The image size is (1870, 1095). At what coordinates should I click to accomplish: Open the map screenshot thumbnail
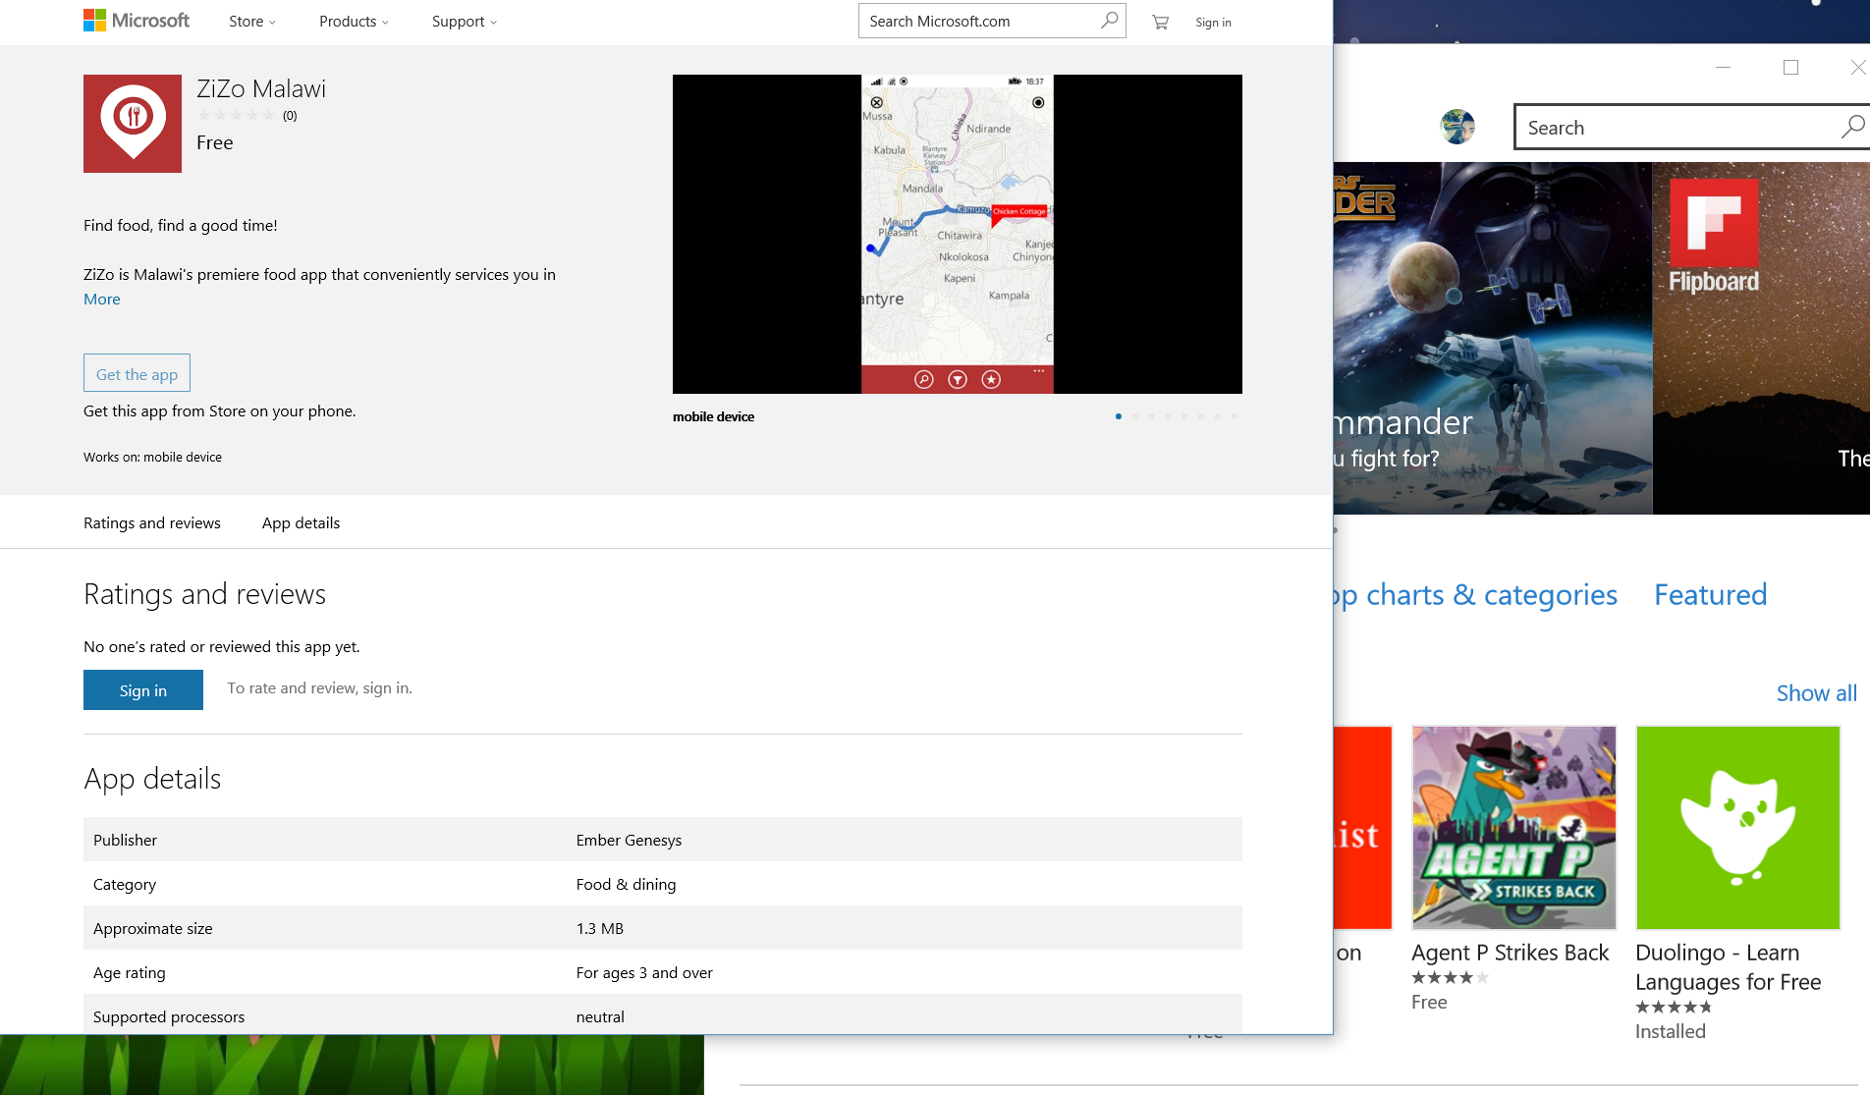tap(958, 234)
